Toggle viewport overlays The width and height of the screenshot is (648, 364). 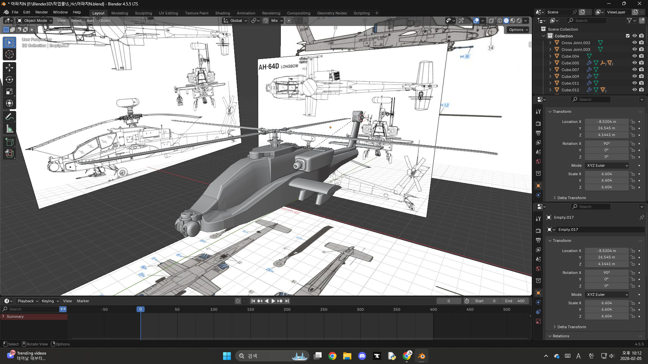pos(476,21)
